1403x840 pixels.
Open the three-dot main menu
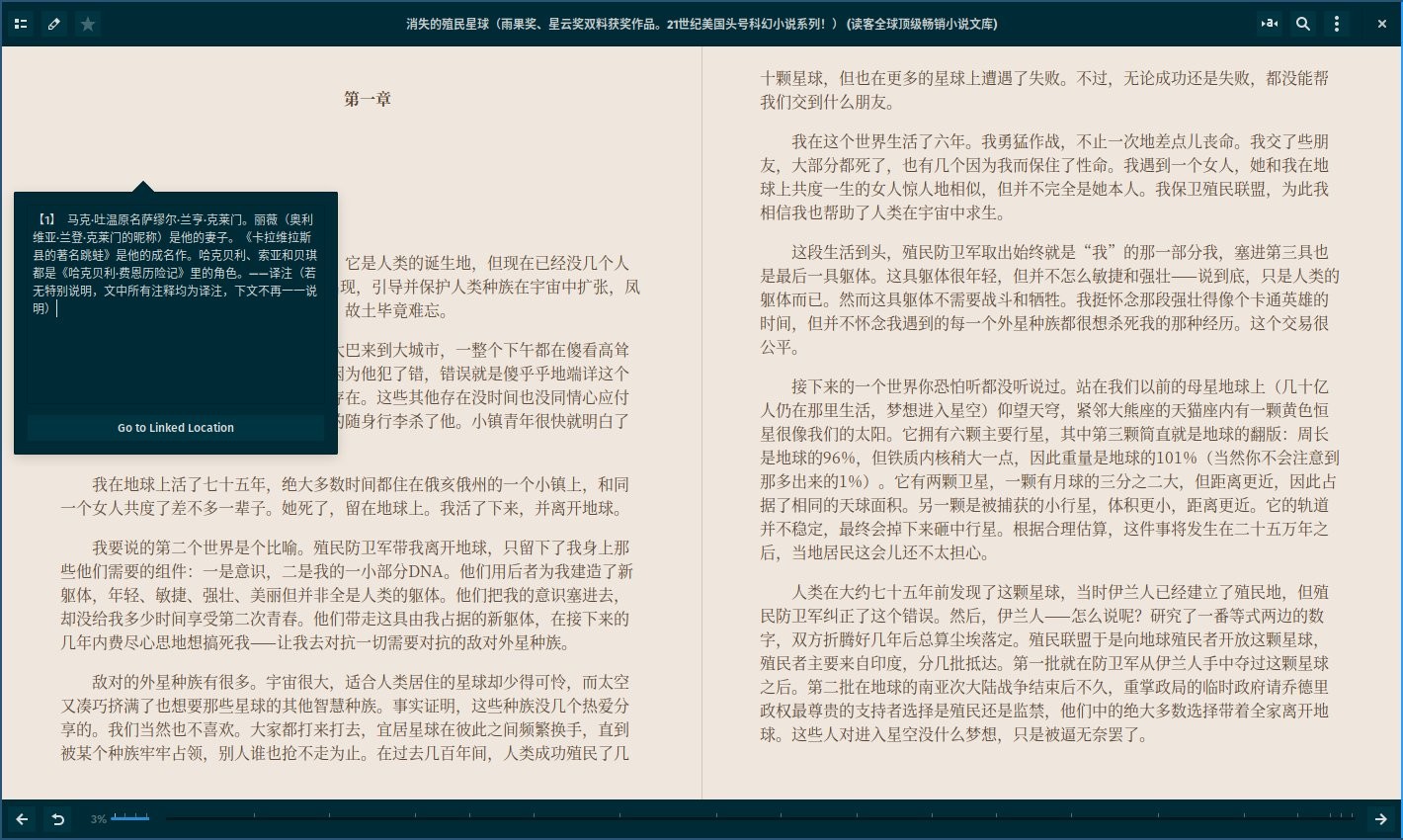[1337, 24]
